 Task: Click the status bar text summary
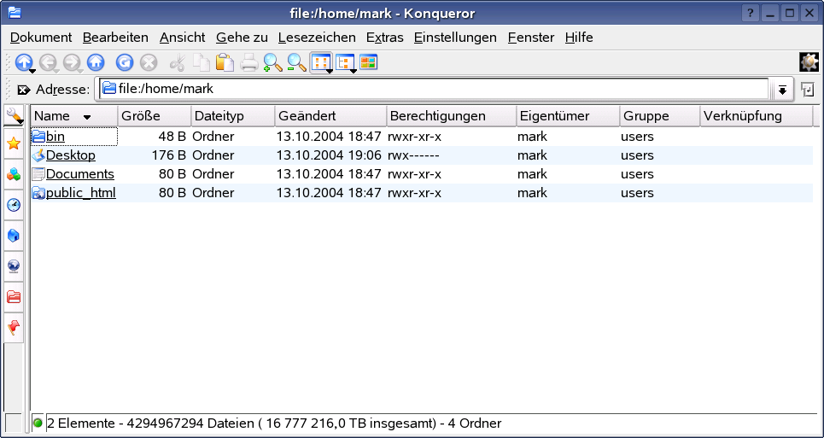pos(274,423)
